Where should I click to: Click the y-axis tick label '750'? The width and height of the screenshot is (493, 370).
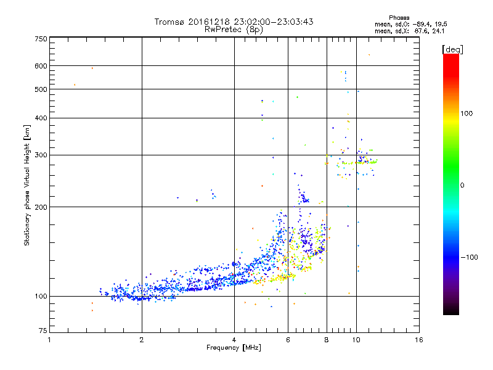(x=41, y=39)
